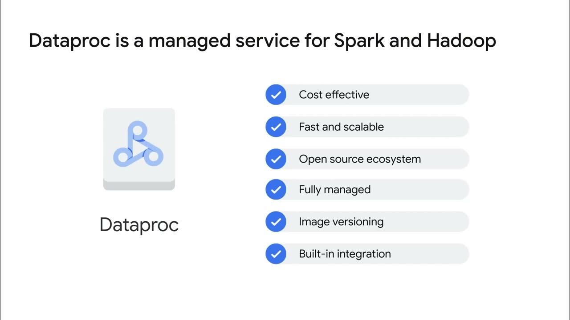Click the gray base beneath the logo tile
Image resolution: width=570 pixels, height=320 pixels.
tap(139, 186)
